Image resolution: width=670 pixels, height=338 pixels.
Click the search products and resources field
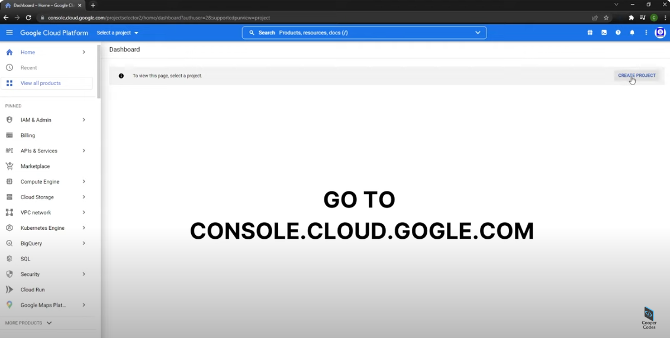364,33
